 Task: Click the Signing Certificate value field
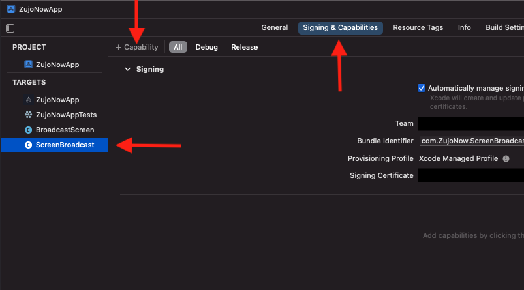tap(471, 175)
